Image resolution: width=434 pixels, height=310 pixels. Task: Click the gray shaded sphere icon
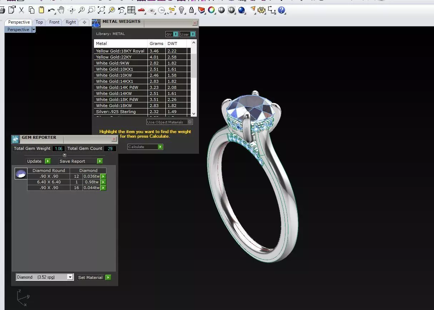tap(221, 10)
